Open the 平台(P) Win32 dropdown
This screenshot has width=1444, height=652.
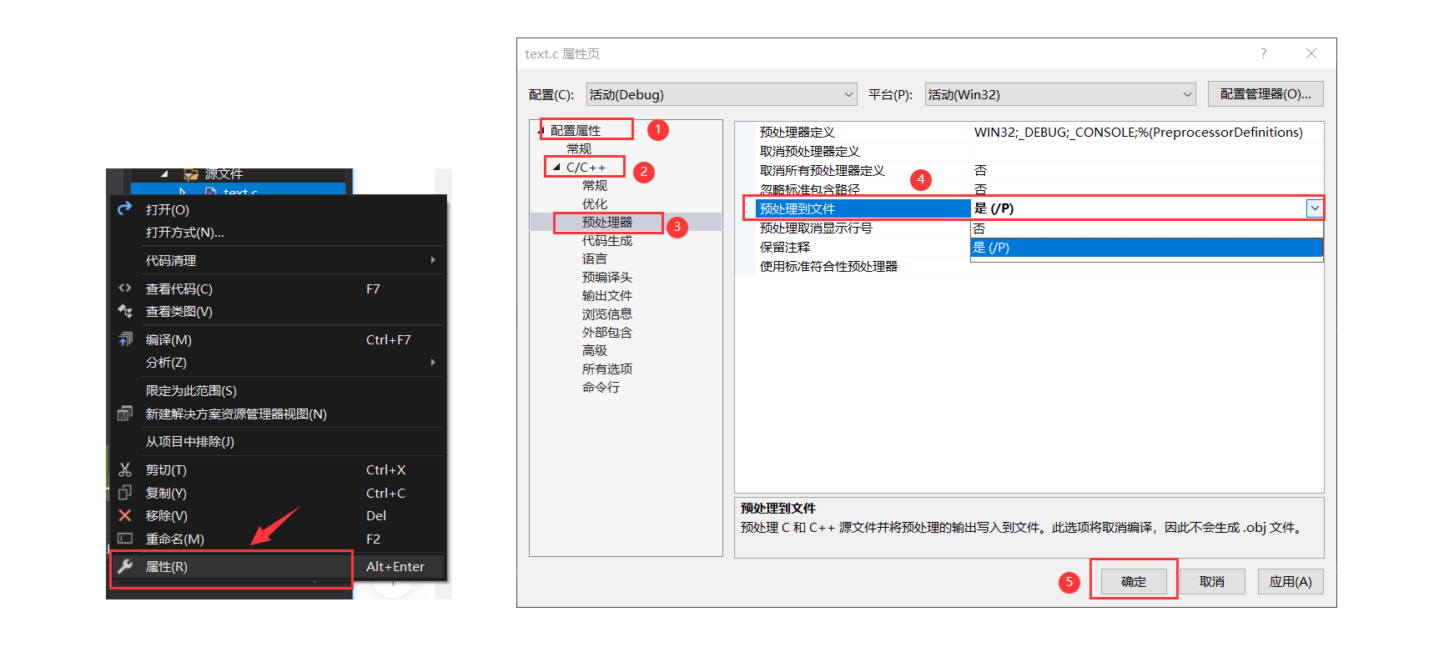pos(1060,94)
